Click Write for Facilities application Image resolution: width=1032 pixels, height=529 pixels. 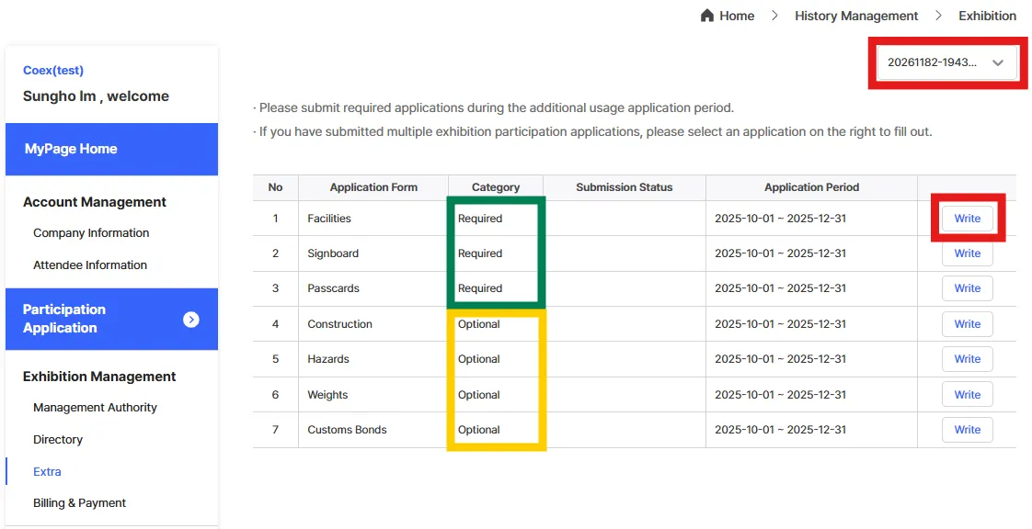tap(967, 219)
